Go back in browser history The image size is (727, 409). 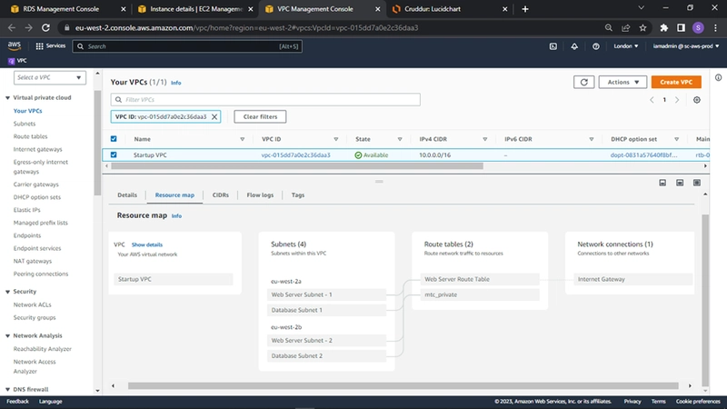pos(12,28)
